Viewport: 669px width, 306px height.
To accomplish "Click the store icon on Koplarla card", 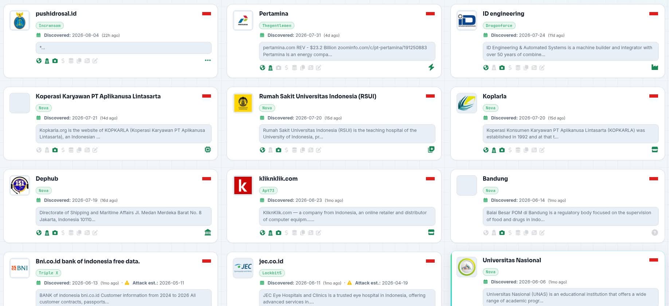I will [x=655, y=149].
